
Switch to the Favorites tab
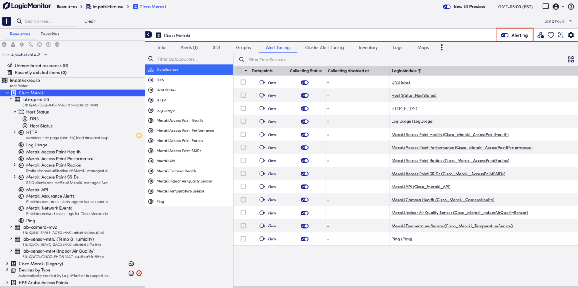point(50,34)
